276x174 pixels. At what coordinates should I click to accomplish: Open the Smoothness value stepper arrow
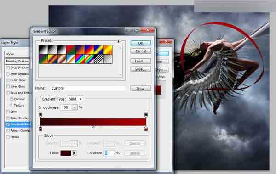click(x=75, y=107)
